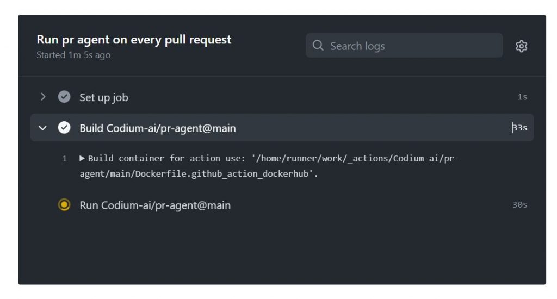Click log line number 1
Screen dimensions: 557x299
click(64, 159)
